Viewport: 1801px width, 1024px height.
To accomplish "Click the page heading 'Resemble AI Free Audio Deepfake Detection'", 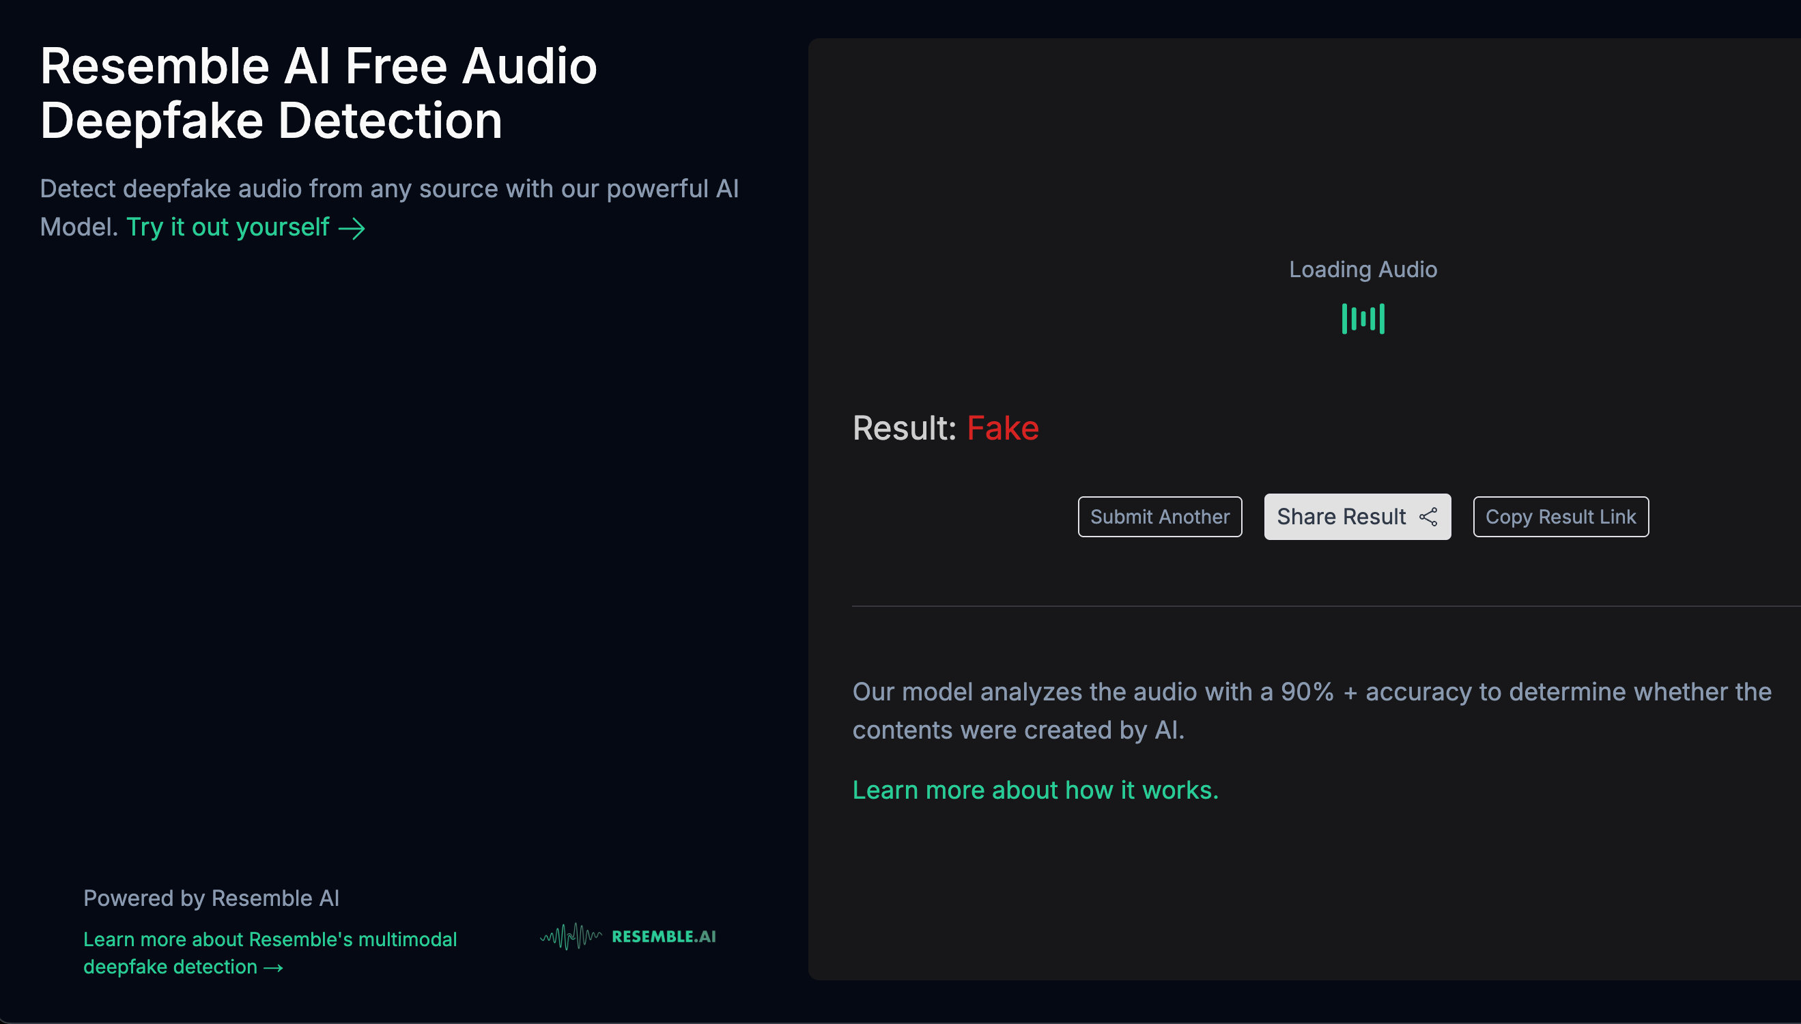I will [319, 94].
